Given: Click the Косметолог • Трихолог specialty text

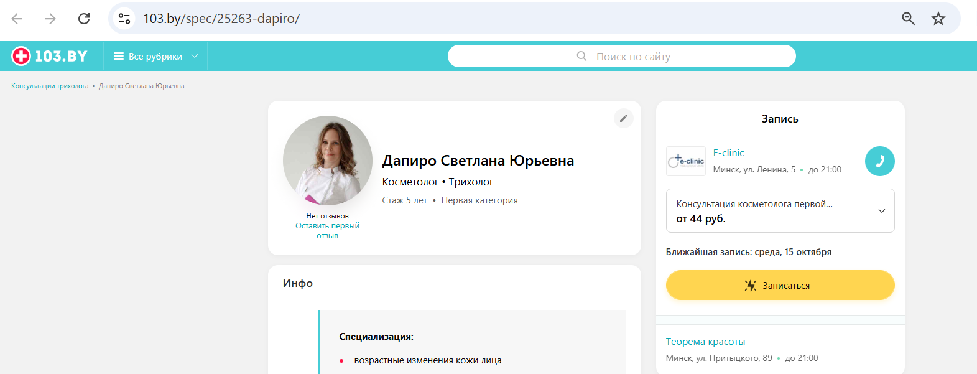Looking at the screenshot, I should [438, 182].
